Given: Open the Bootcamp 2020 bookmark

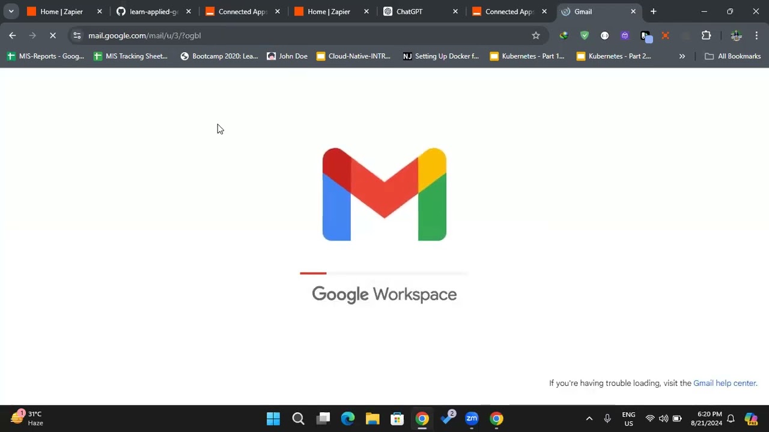Looking at the screenshot, I should pos(219,56).
